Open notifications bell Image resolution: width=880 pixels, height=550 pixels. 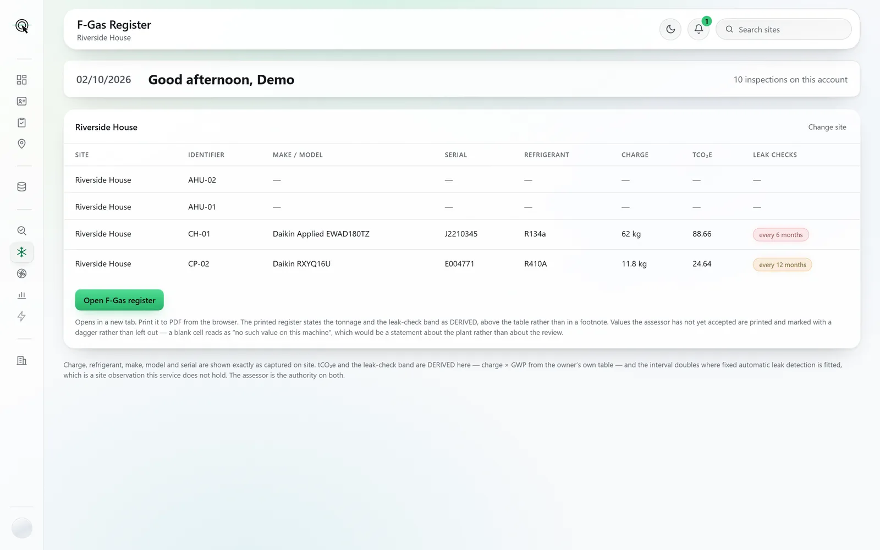tap(698, 29)
